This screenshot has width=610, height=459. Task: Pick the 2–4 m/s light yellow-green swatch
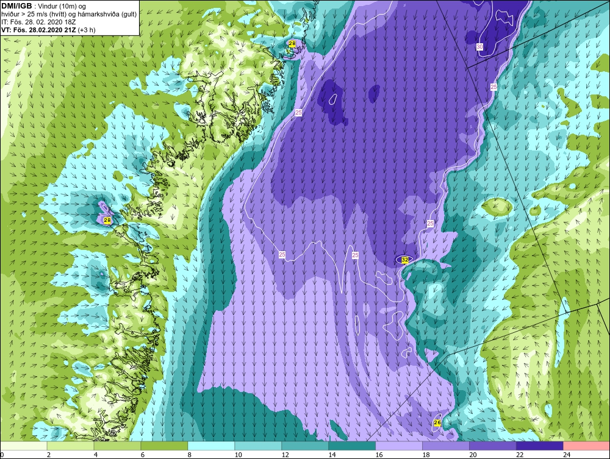point(70,446)
